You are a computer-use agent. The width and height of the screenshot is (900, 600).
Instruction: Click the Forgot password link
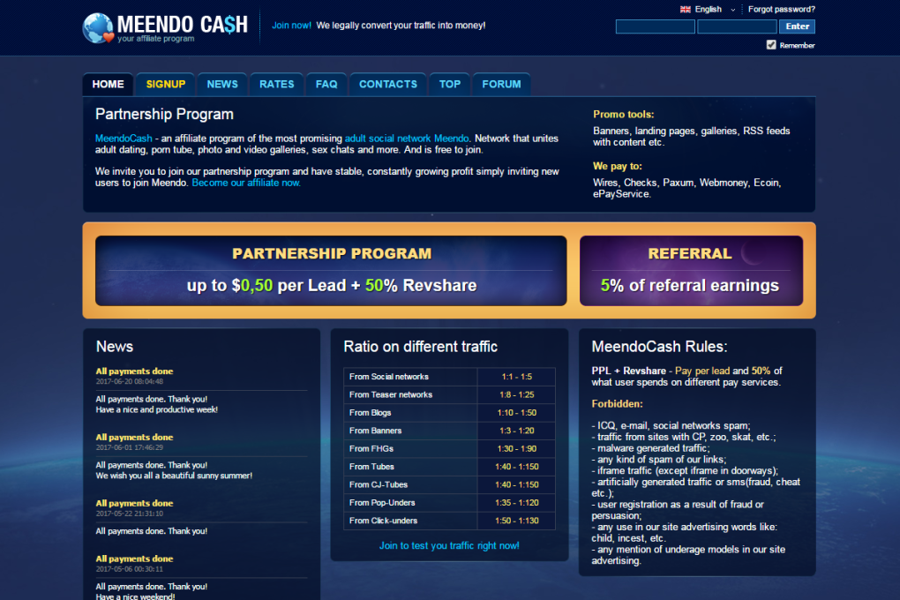pyautogui.click(x=781, y=10)
